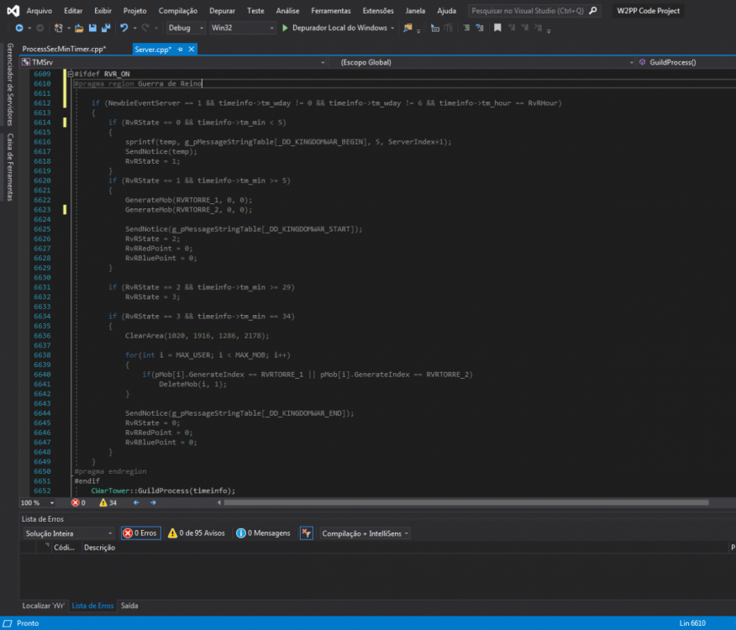The height and width of the screenshot is (630, 736).
Task: Open the Ferramentas menu
Action: click(x=330, y=10)
